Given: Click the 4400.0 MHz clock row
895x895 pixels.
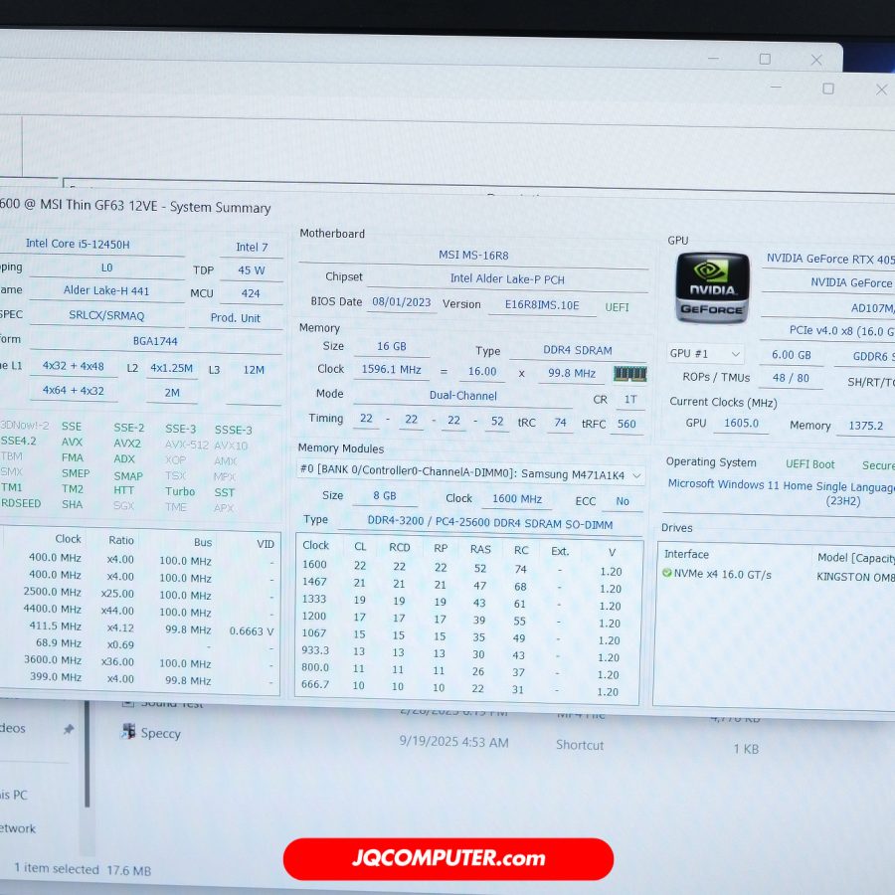Looking at the screenshot, I should (140, 611).
